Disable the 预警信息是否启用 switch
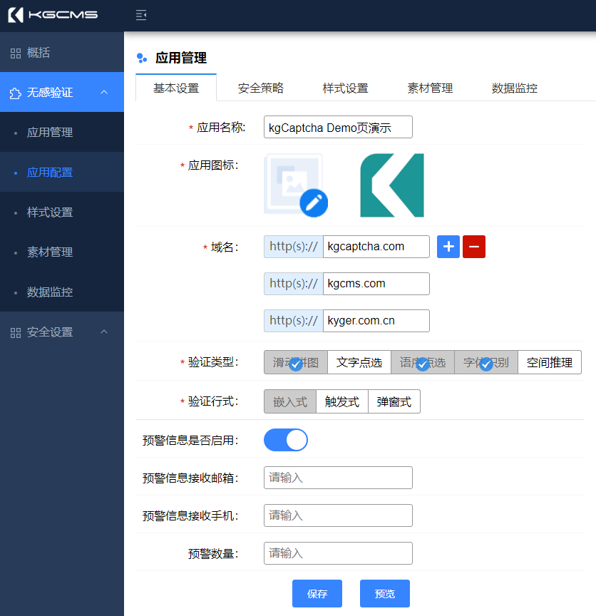This screenshot has height=616, width=596. [286, 440]
